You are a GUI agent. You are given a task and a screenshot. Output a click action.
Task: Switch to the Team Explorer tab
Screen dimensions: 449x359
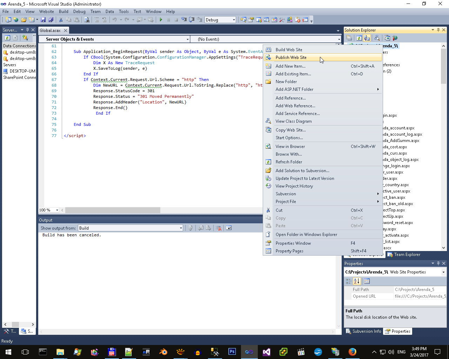[x=407, y=255]
